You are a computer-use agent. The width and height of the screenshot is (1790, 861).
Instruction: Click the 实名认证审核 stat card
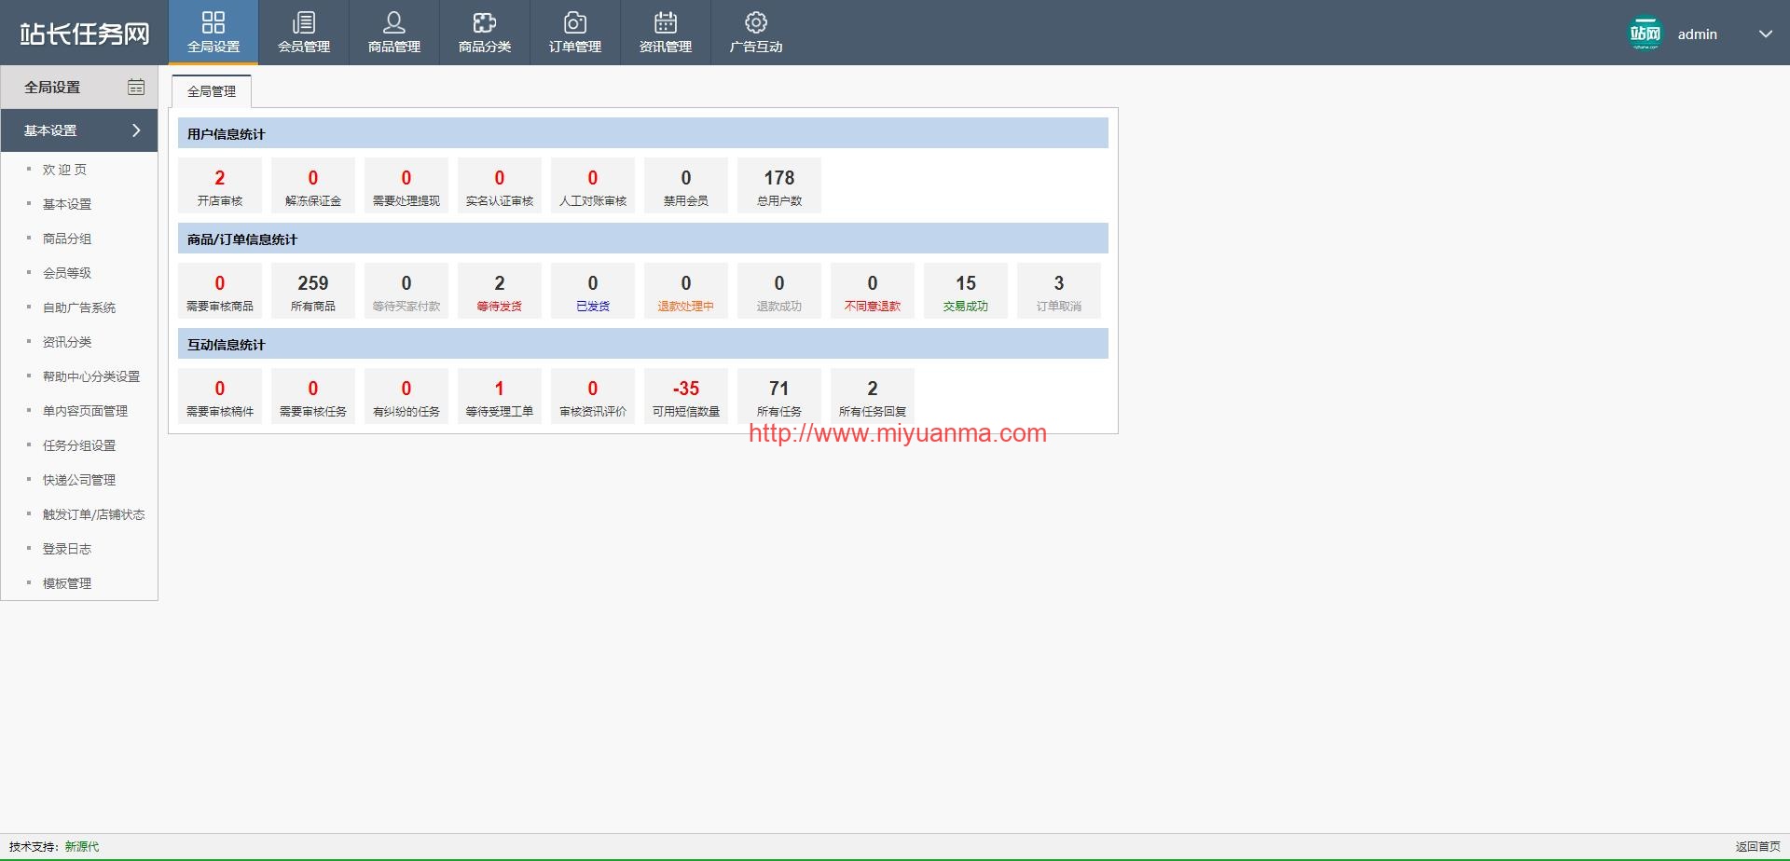(500, 185)
